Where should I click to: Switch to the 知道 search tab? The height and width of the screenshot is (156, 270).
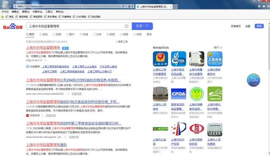coord(84,35)
